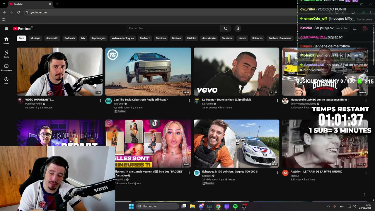Show hidden system tray icons

[x=328, y=206]
